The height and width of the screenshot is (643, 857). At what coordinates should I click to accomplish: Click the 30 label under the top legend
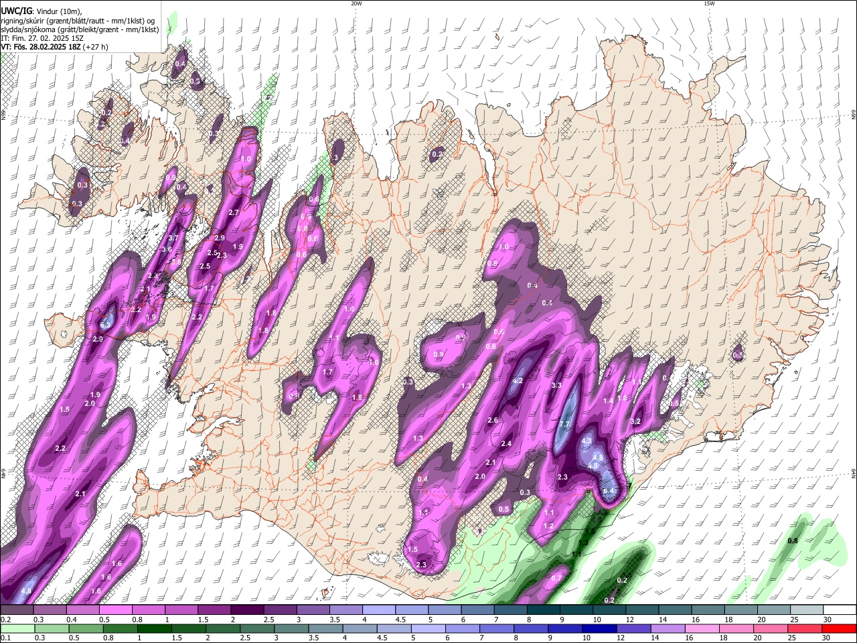tap(827, 620)
